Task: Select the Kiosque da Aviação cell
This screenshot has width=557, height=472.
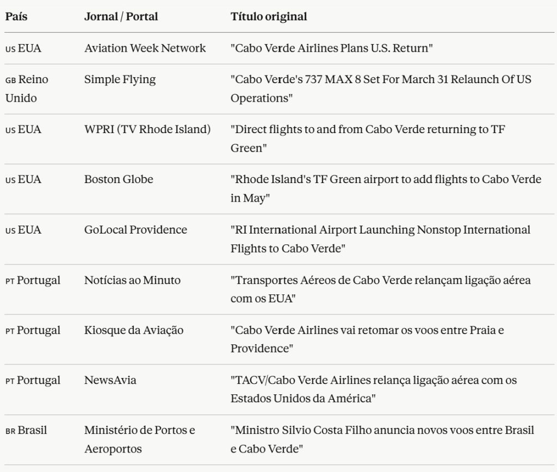Action: point(134,330)
